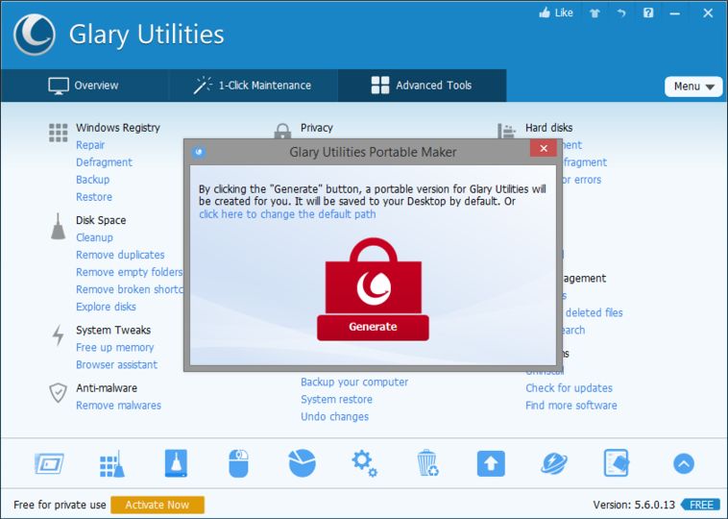Image resolution: width=728 pixels, height=519 pixels.
Task: Click the Anti-malware heading
Action: click(107, 388)
